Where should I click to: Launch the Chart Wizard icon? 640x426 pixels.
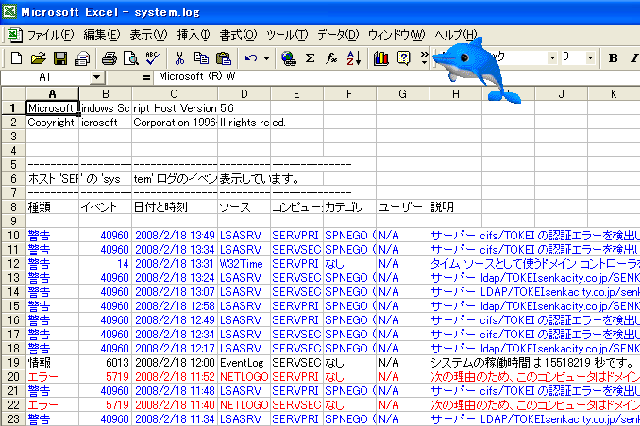click(x=381, y=58)
